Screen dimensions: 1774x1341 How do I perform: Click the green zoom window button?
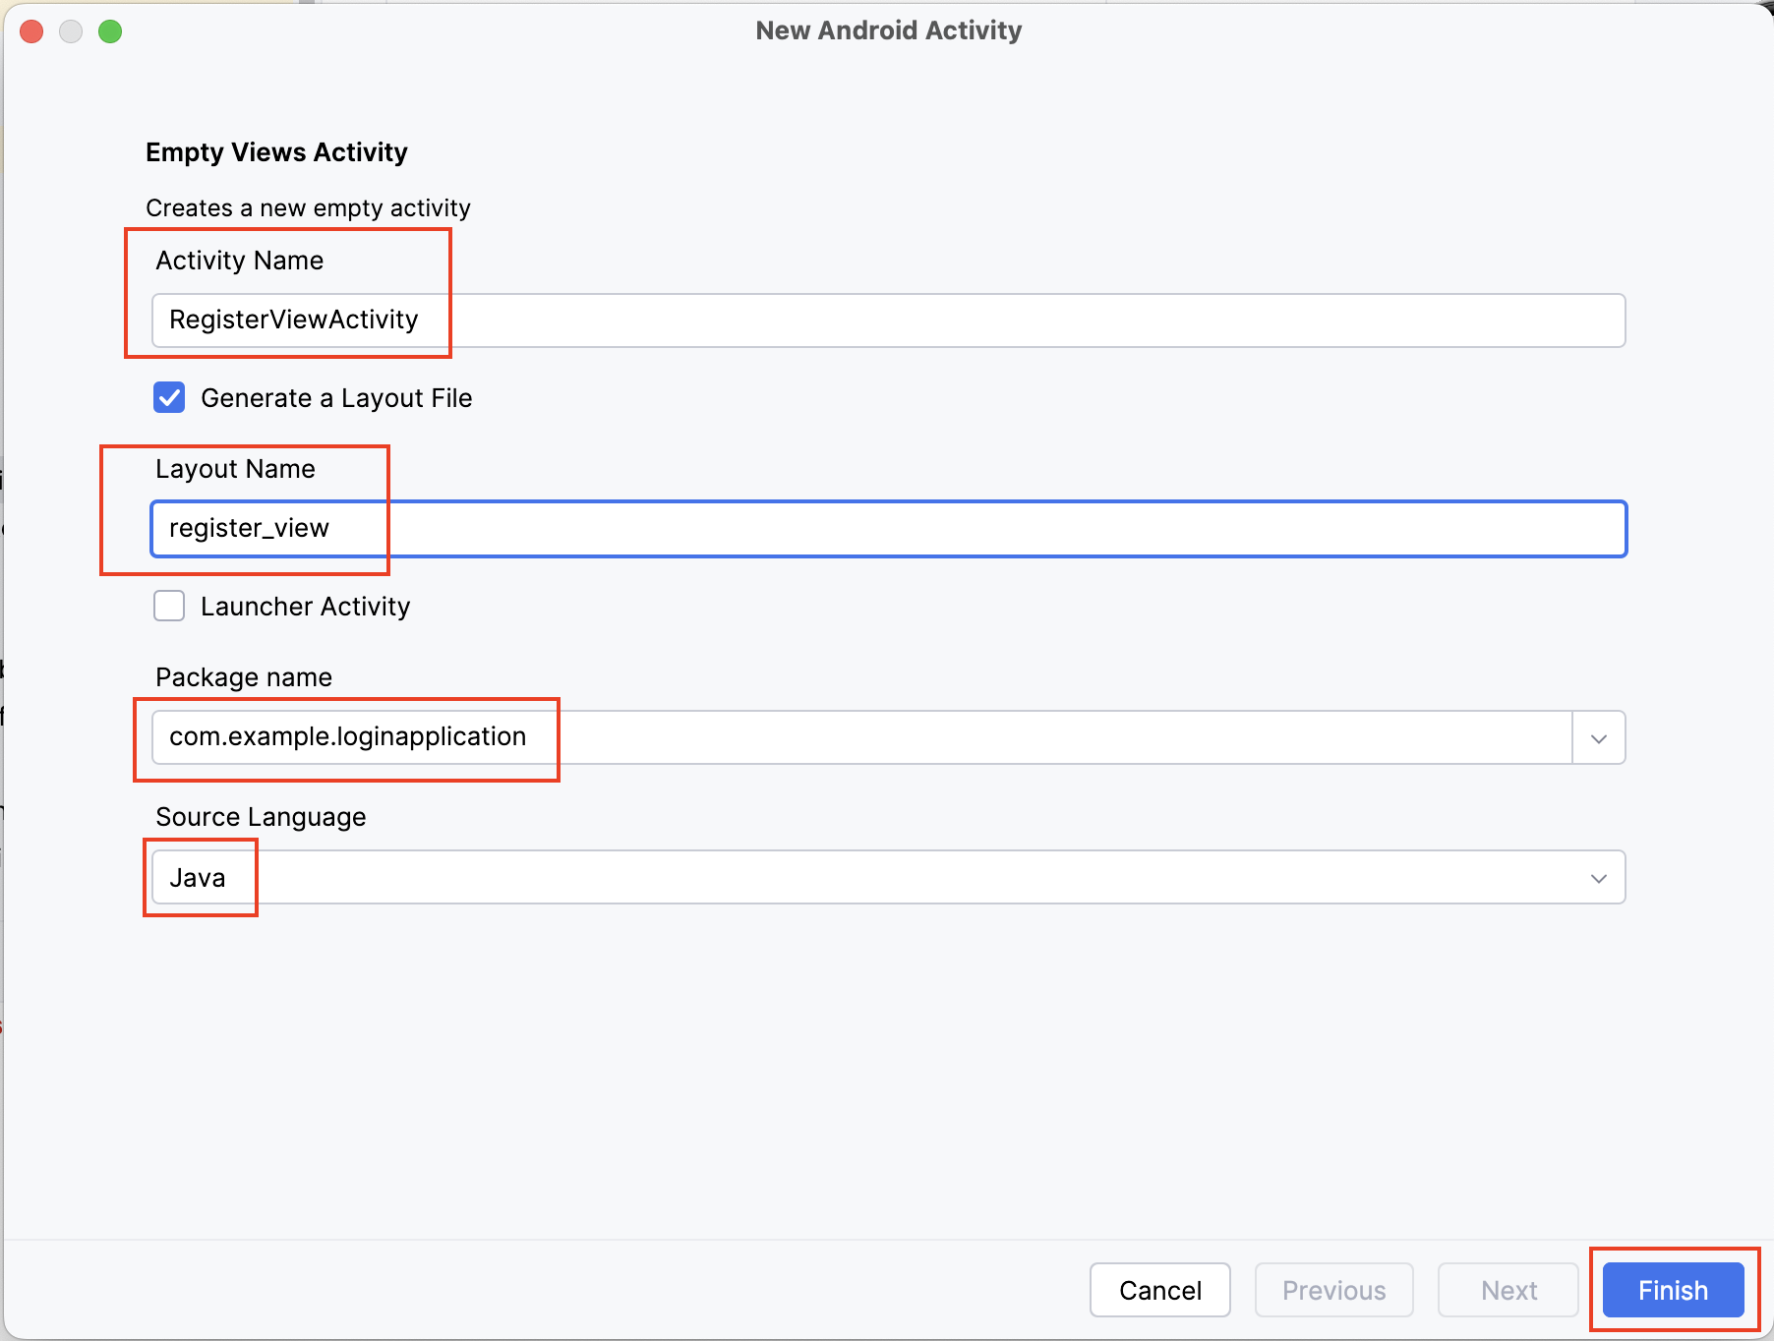point(110,31)
